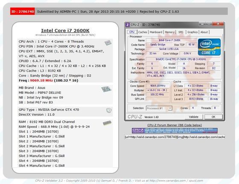This screenshot has height=184, width=239.
Task: Click the Slot 4 Manufacturer : G.Skill line
Action: pos(42,166)
